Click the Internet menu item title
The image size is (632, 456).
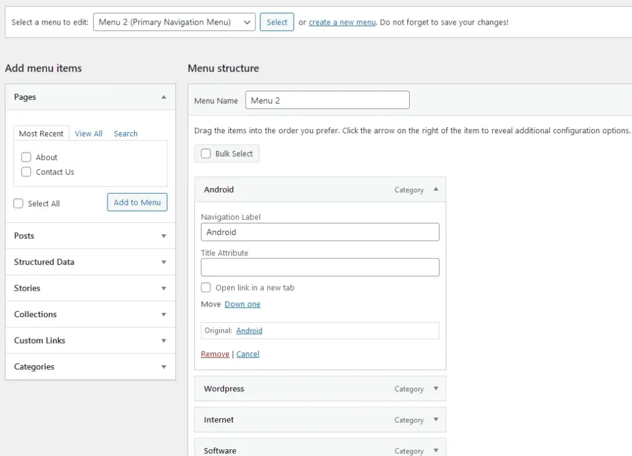pos(218,420)
